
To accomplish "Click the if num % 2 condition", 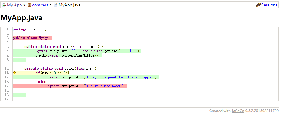I will coord(53,73).
